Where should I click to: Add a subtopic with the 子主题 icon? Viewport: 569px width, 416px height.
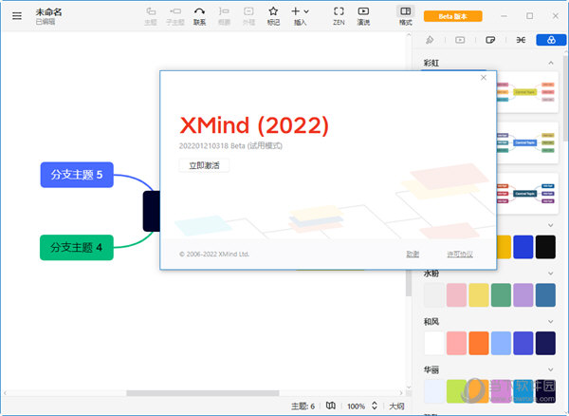(175, 16)
